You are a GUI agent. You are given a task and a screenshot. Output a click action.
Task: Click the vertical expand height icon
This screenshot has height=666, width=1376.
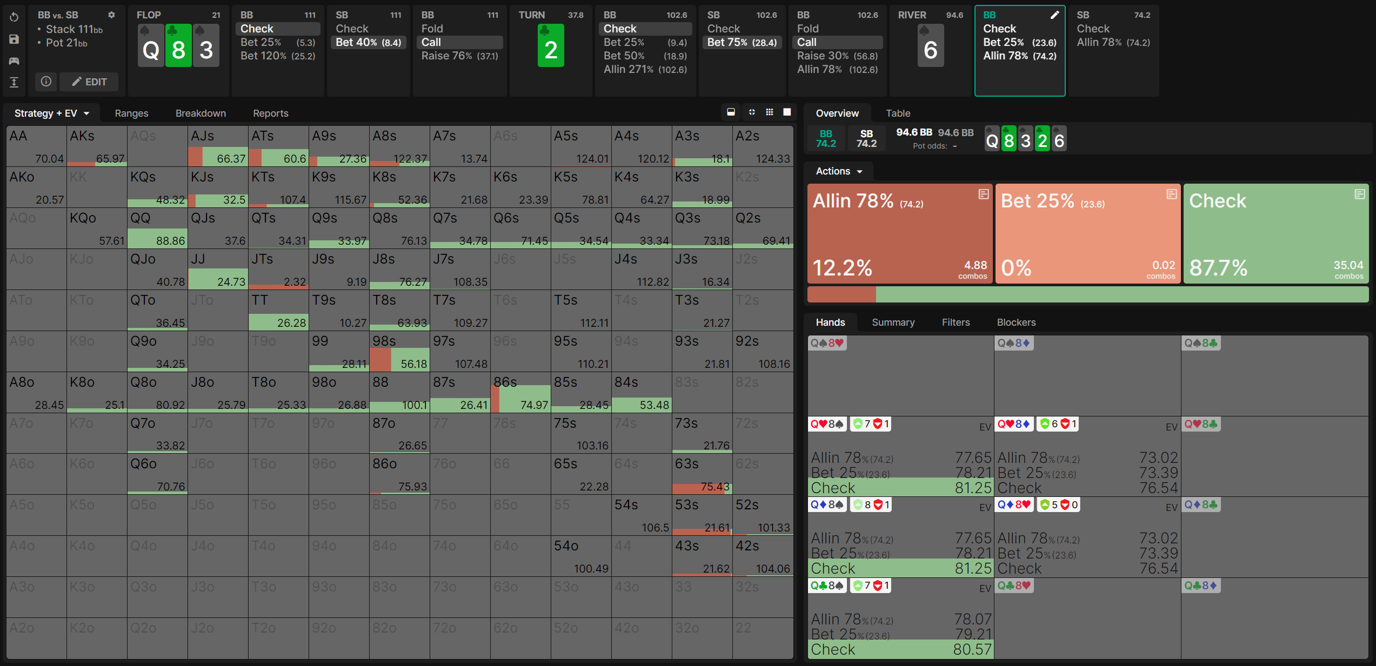coord(14,82)
